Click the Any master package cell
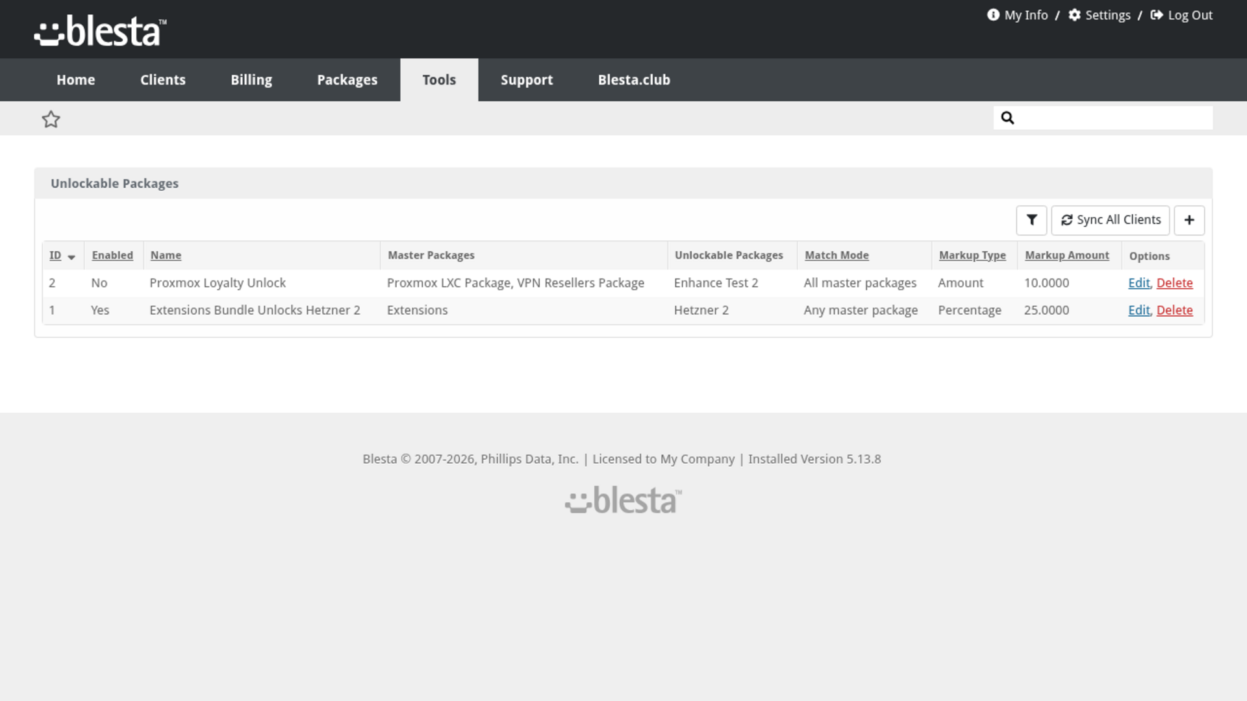The width and height of the screenshot is (1247, 701). [861, 310]
